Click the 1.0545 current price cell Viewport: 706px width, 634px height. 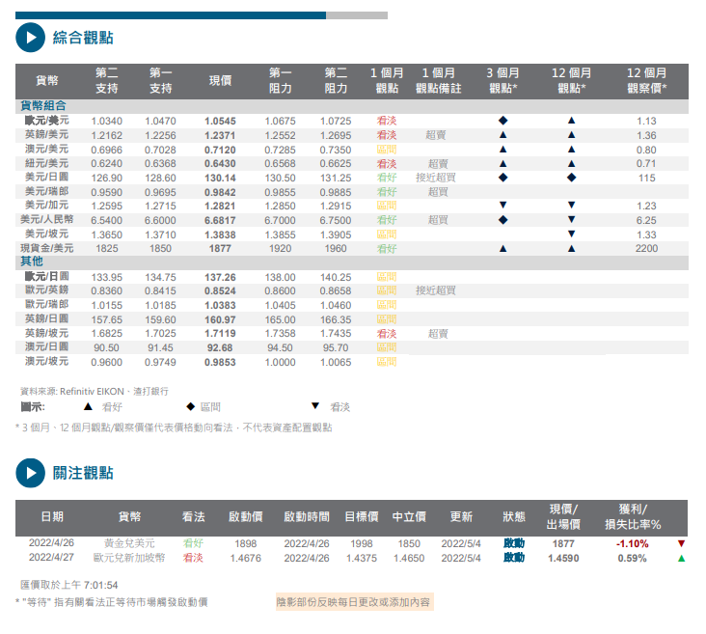[x=220, y=121]
